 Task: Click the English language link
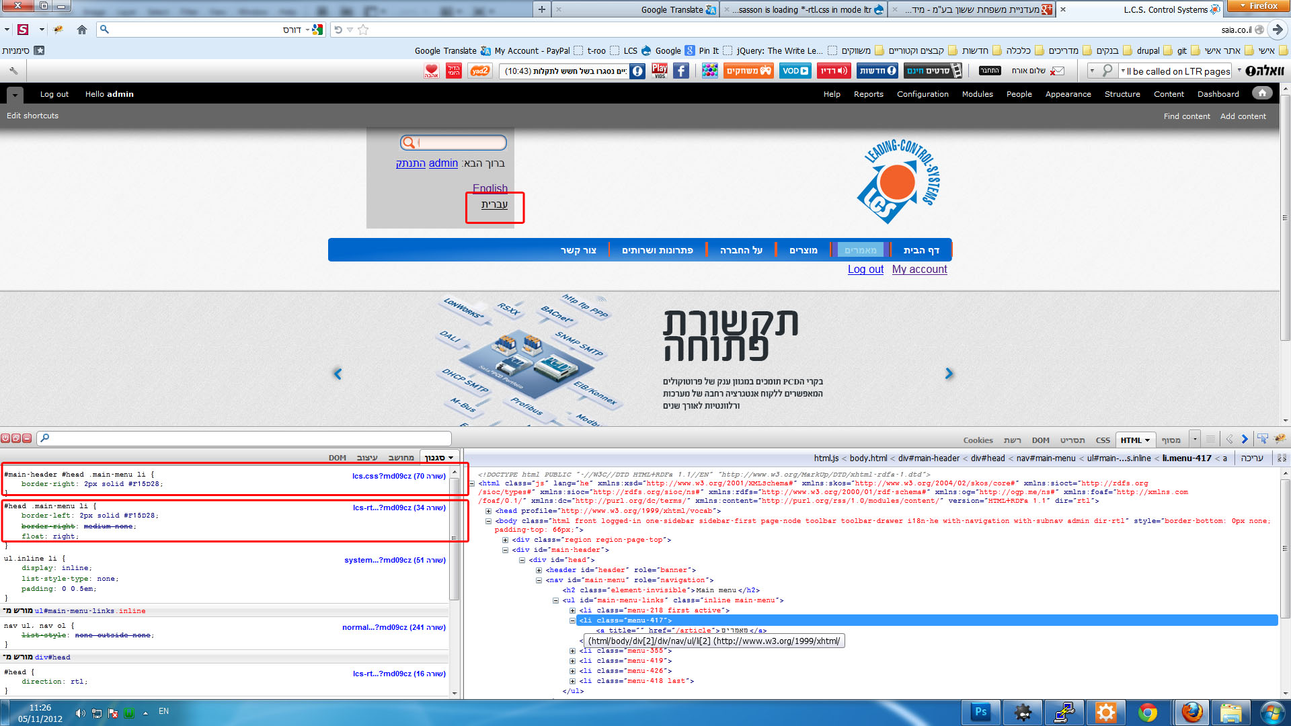click(490, 189)
